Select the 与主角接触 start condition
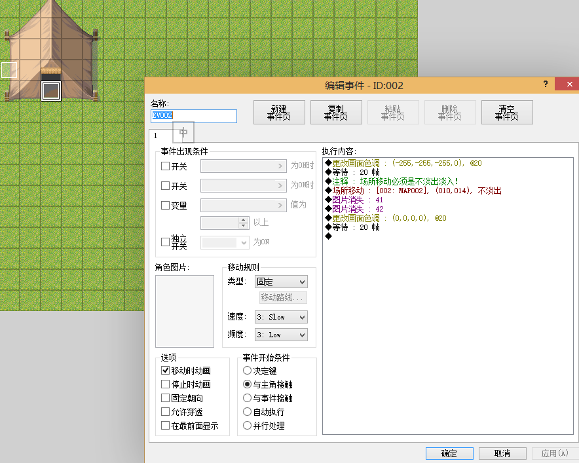The width and height of the screenshot is (579, 463). click(247, 384)
